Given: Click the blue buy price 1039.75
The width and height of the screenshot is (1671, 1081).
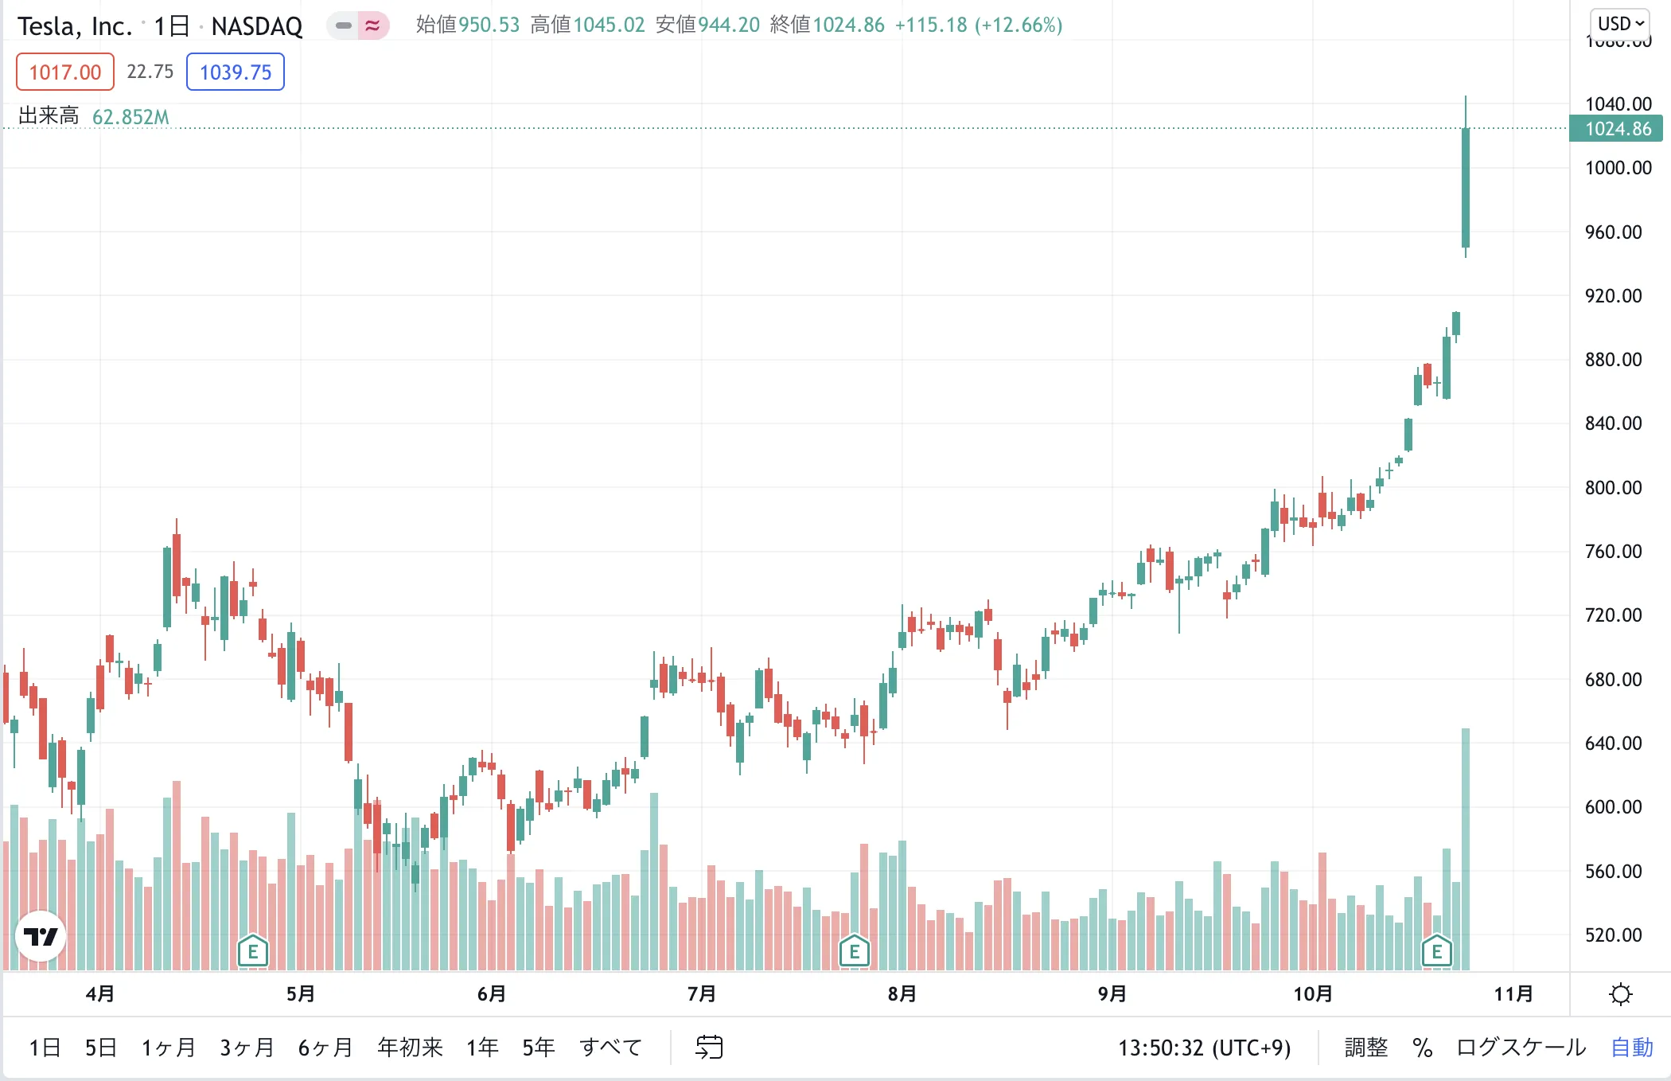Looking at the screenshot, I should click(236, 72).
